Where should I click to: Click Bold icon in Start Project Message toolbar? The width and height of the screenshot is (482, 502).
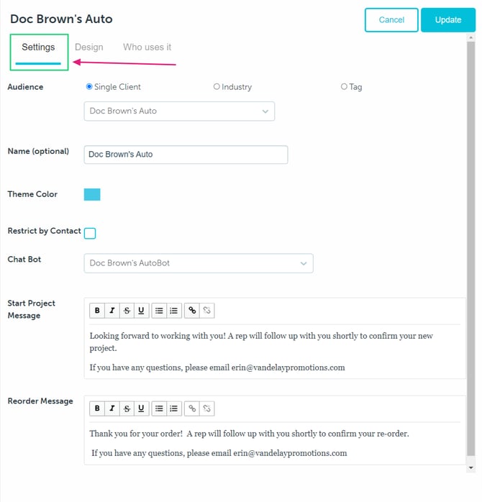point(97,311)
